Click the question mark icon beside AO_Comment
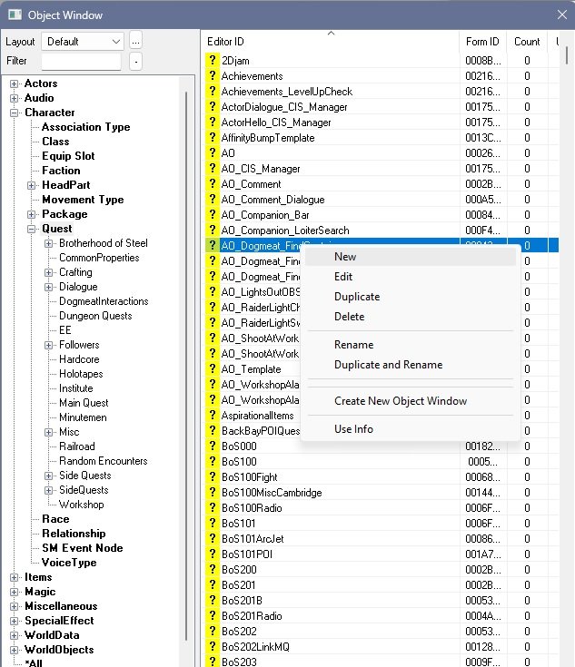Screen dimensions: 575x667 [213, 183]
